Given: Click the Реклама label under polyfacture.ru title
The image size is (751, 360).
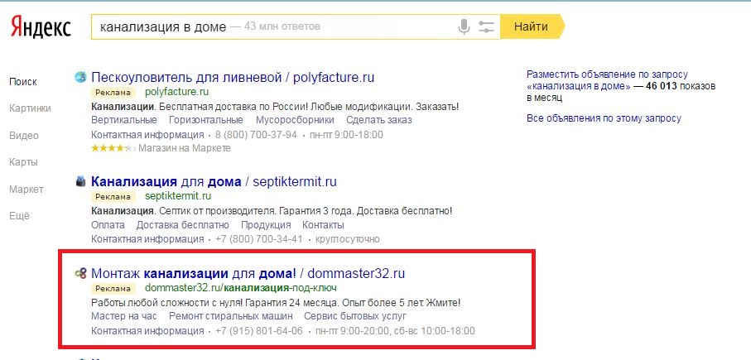Looking at the screenshot, I should [113, 93].
